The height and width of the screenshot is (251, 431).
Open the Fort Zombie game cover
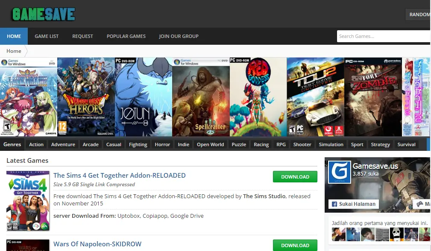click(x=373, y=97)
